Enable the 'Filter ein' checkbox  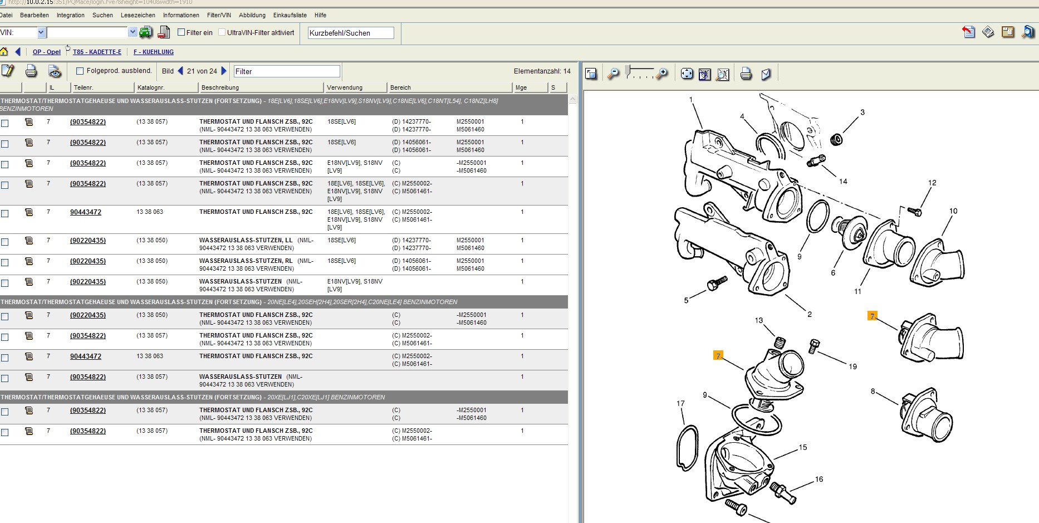pos(181,32)
